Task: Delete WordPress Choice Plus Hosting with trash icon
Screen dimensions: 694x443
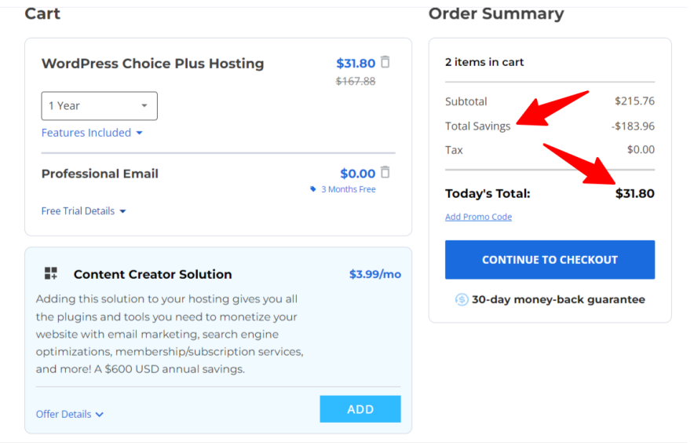Action: tap(385, 62)
